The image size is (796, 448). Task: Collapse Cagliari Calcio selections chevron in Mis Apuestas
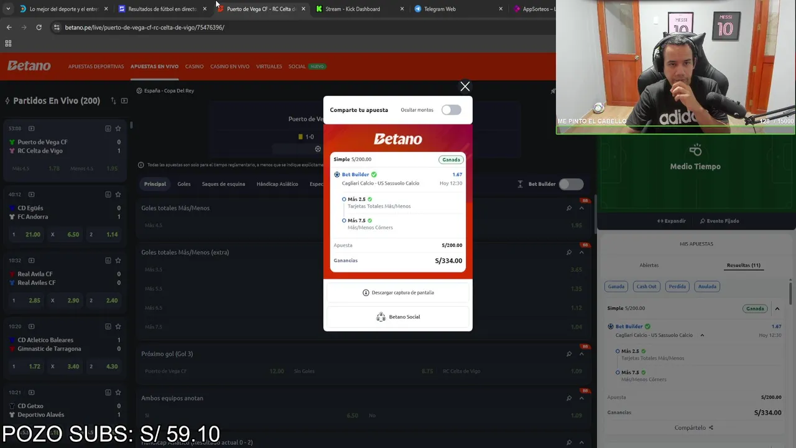tap(702, 335)
